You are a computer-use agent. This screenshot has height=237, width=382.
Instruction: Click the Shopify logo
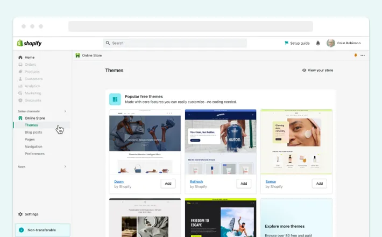29,43
